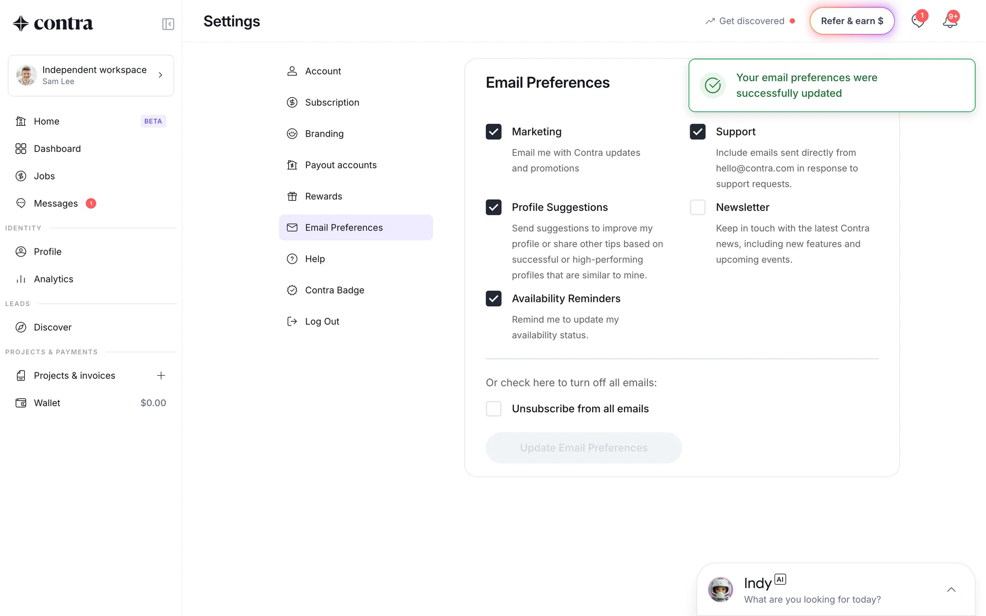Click the Contra logo

pyautogui.click(x=53, y=23)
